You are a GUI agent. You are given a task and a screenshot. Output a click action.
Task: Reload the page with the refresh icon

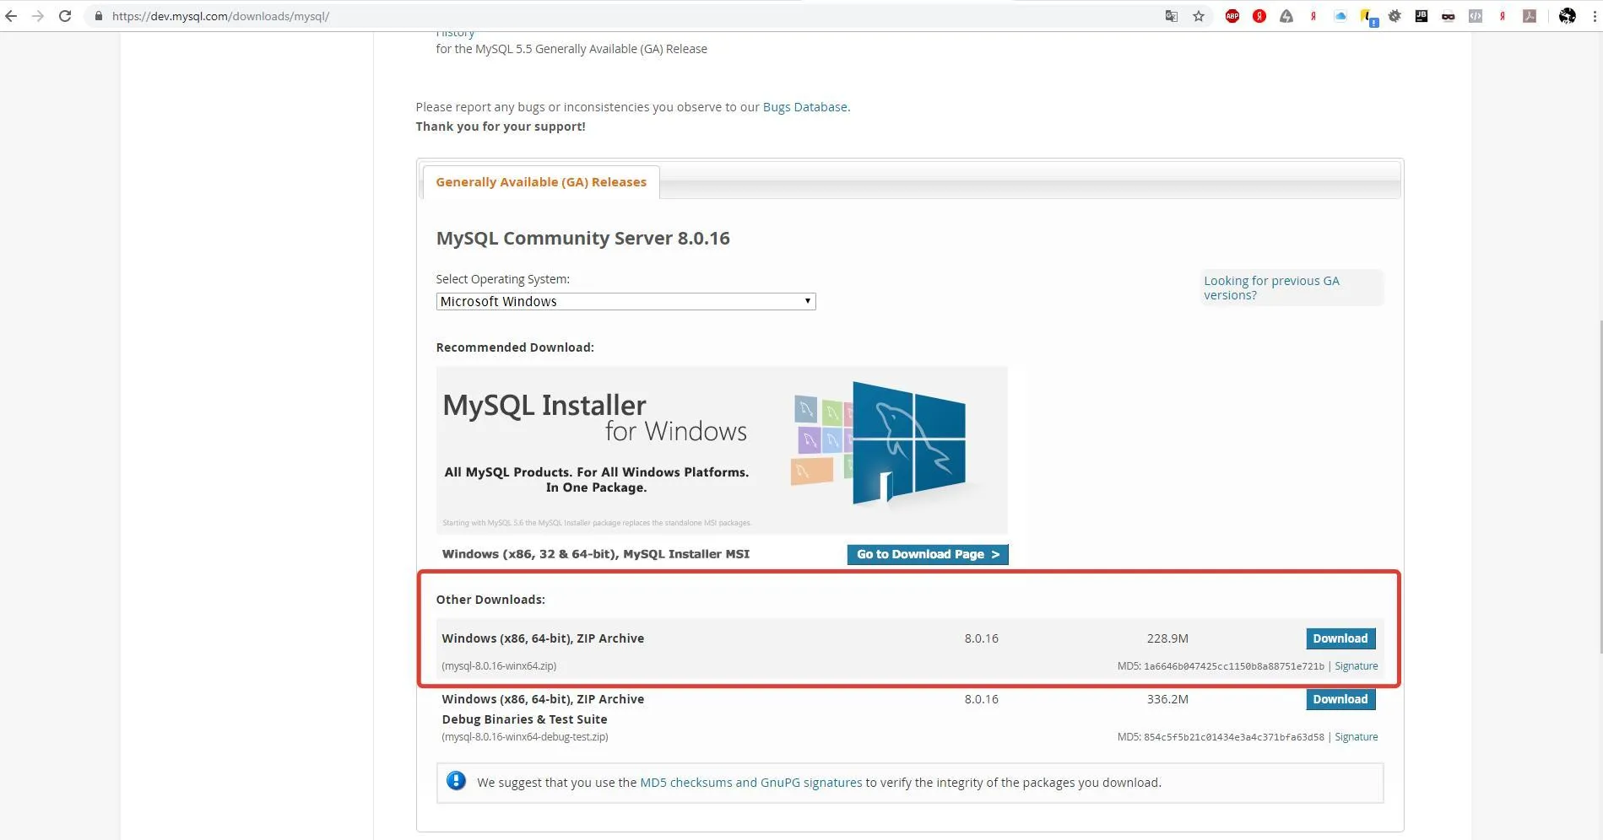click(x=65, y=16)
